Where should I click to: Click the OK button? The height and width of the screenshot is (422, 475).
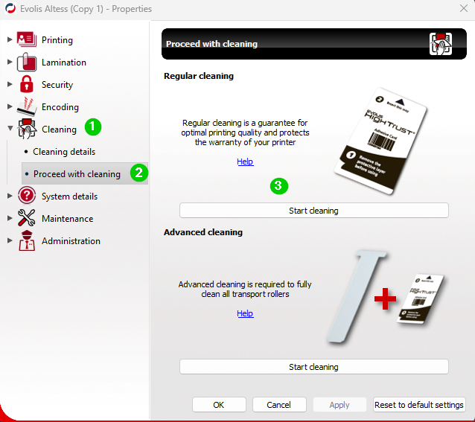219,405
